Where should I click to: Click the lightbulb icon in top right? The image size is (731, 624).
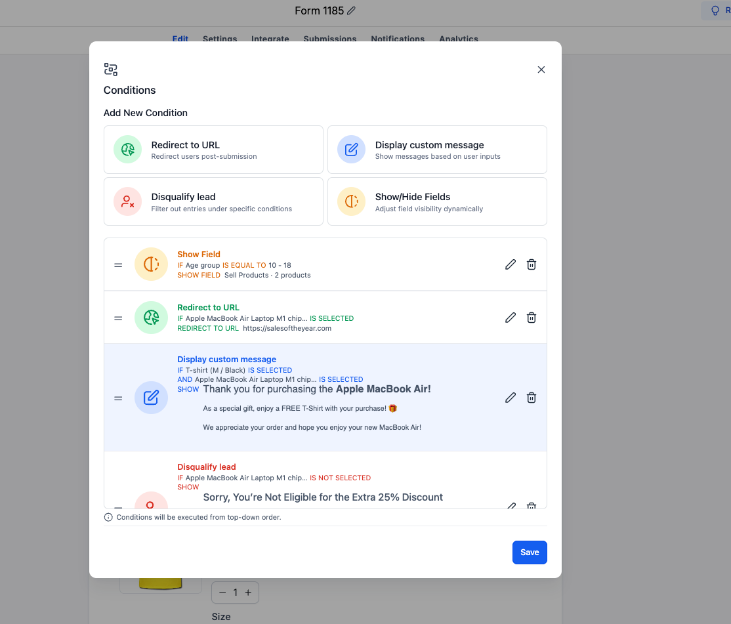pos(715,10)
